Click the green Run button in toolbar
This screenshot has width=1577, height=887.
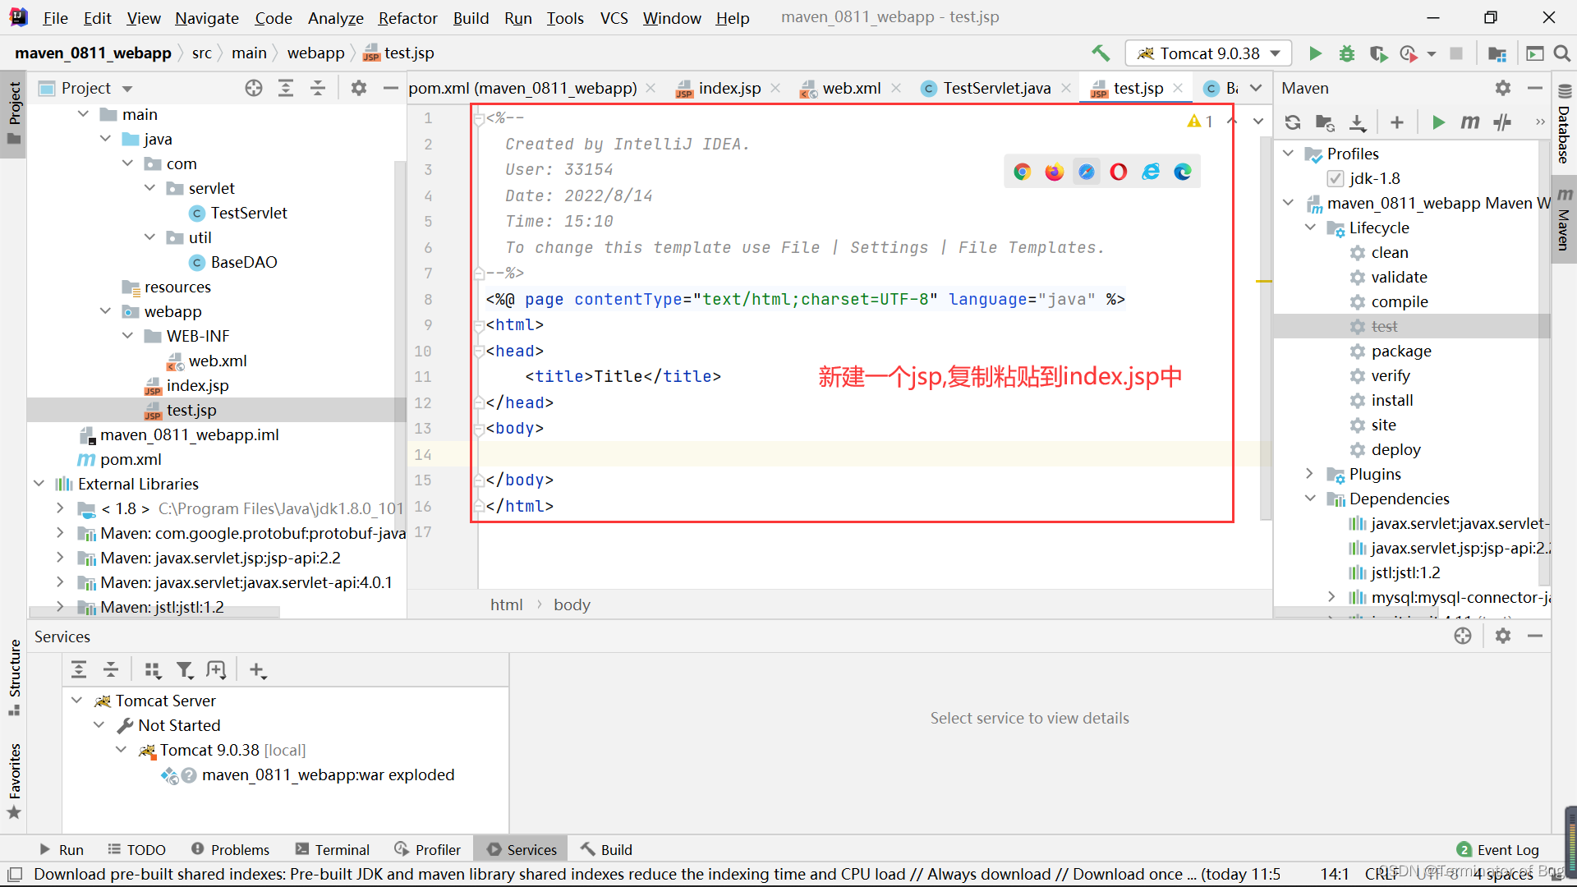1315,53
